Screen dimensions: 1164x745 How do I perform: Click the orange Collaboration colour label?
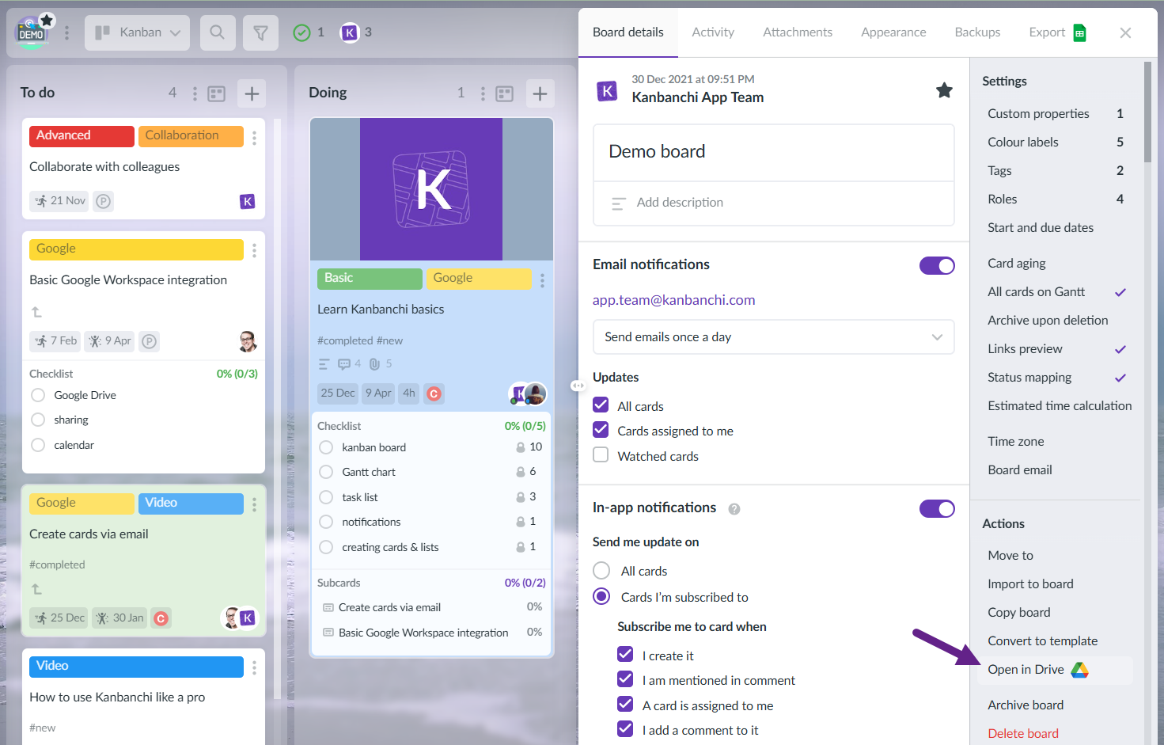point(191,136)
